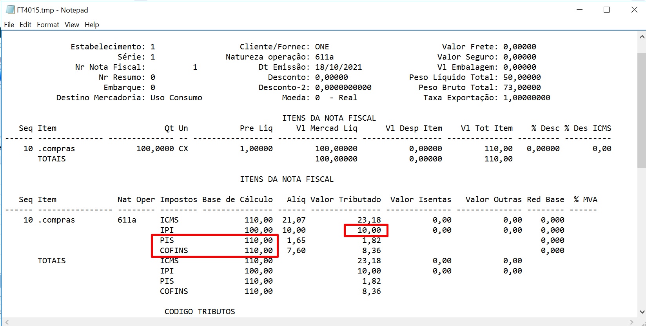
Task: Click the second 'ITENS DA NOTA FISCAL' heading
Action: coord(287,179)
